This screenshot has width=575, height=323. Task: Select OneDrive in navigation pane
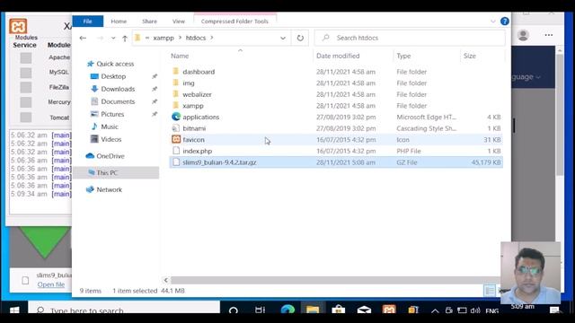[110, 156]
